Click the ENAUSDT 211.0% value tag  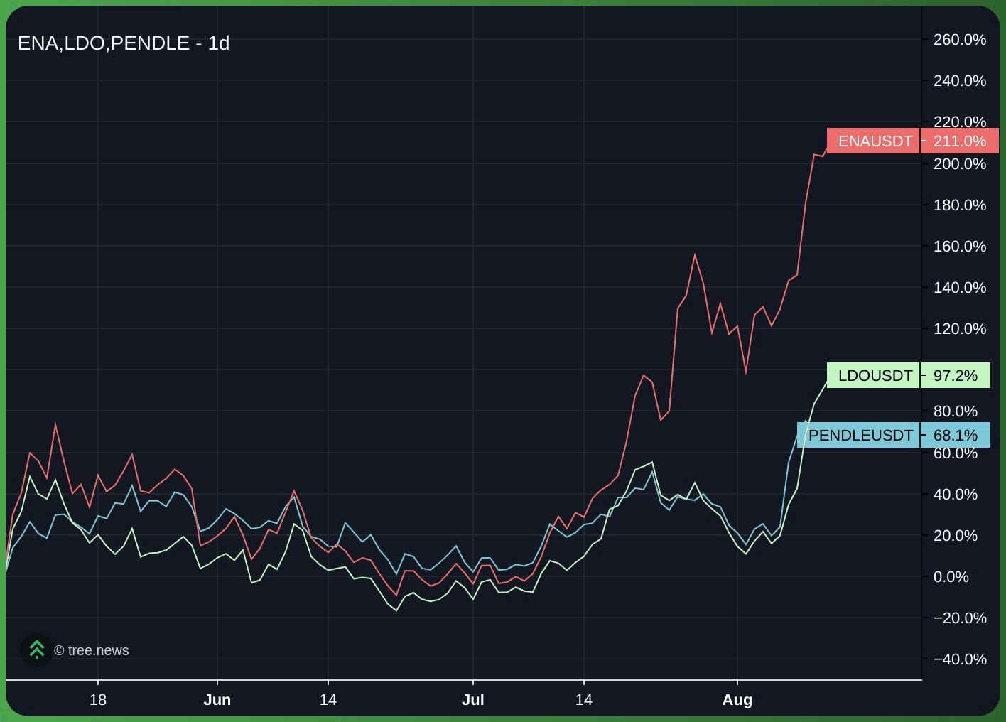(959, 141)
